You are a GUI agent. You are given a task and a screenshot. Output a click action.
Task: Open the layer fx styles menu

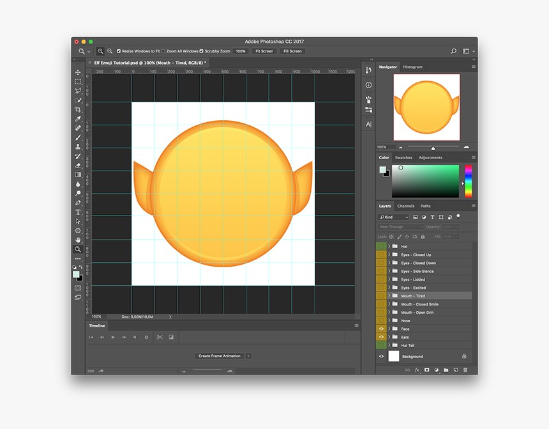417,370
